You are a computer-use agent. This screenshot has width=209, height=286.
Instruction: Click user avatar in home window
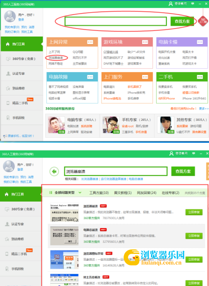coord(10,16)
